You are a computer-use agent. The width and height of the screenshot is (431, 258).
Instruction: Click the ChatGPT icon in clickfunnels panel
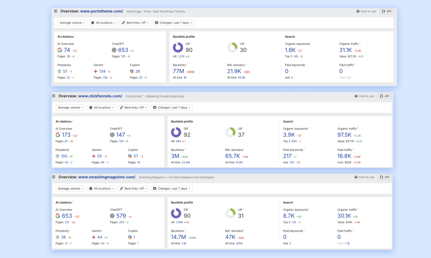click(x=112, y=135)
